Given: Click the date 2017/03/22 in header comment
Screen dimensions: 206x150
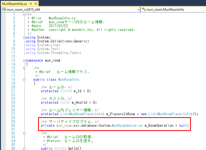Looking at the screenshot, I should tap(58, 26).
